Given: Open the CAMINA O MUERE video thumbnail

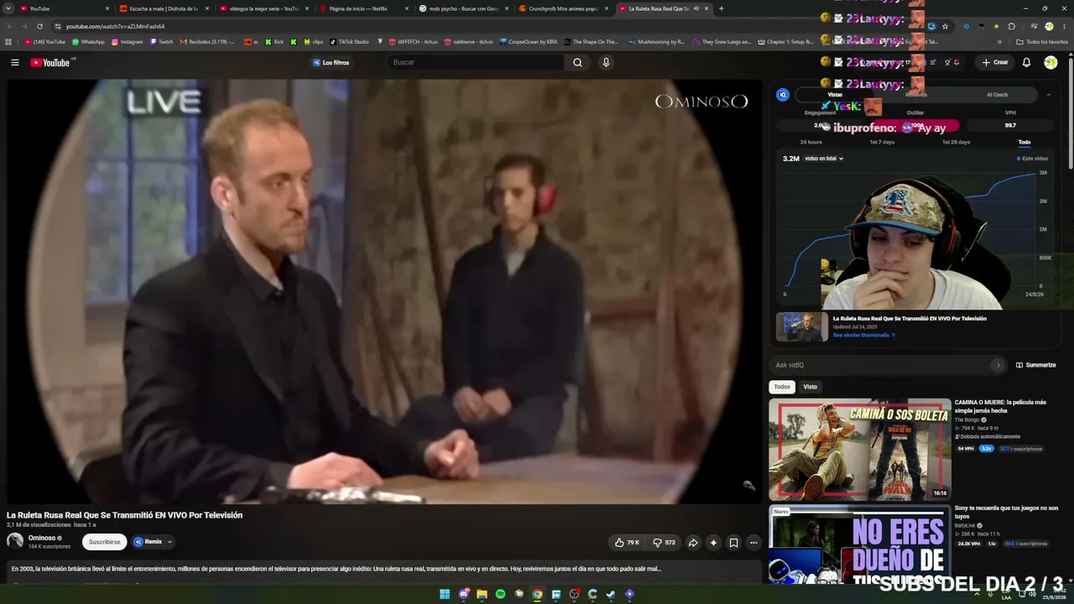Looking at the screenshot, I should point(859,450).
